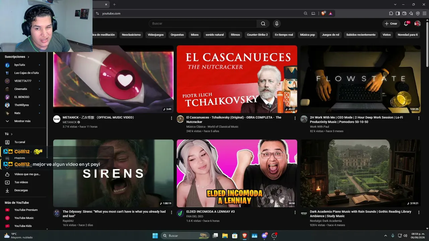Expand the Tú section chevron
This screenshot has width=429, height=241.
(12, 134)
